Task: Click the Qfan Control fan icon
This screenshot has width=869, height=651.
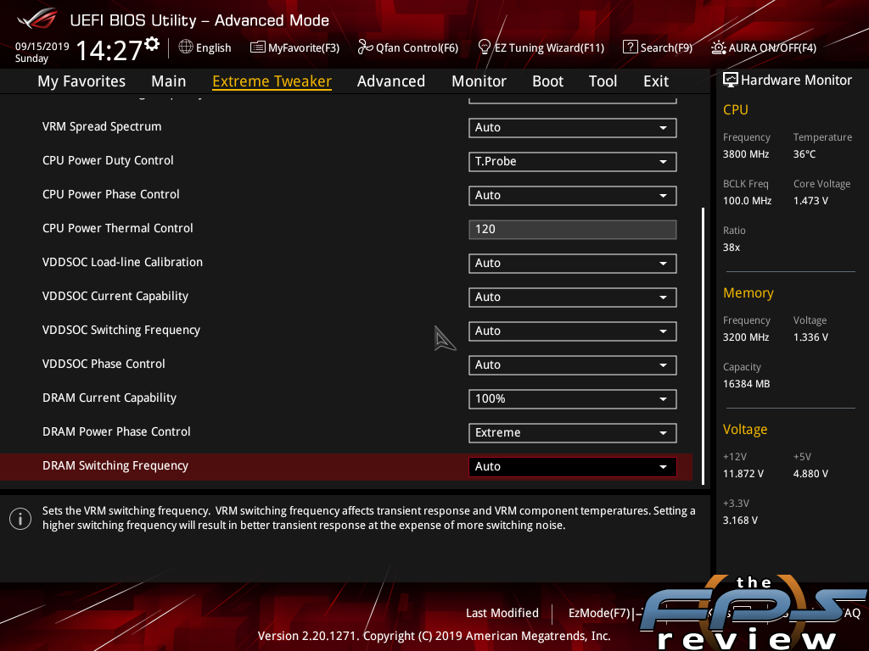Action: pos(365,47)
